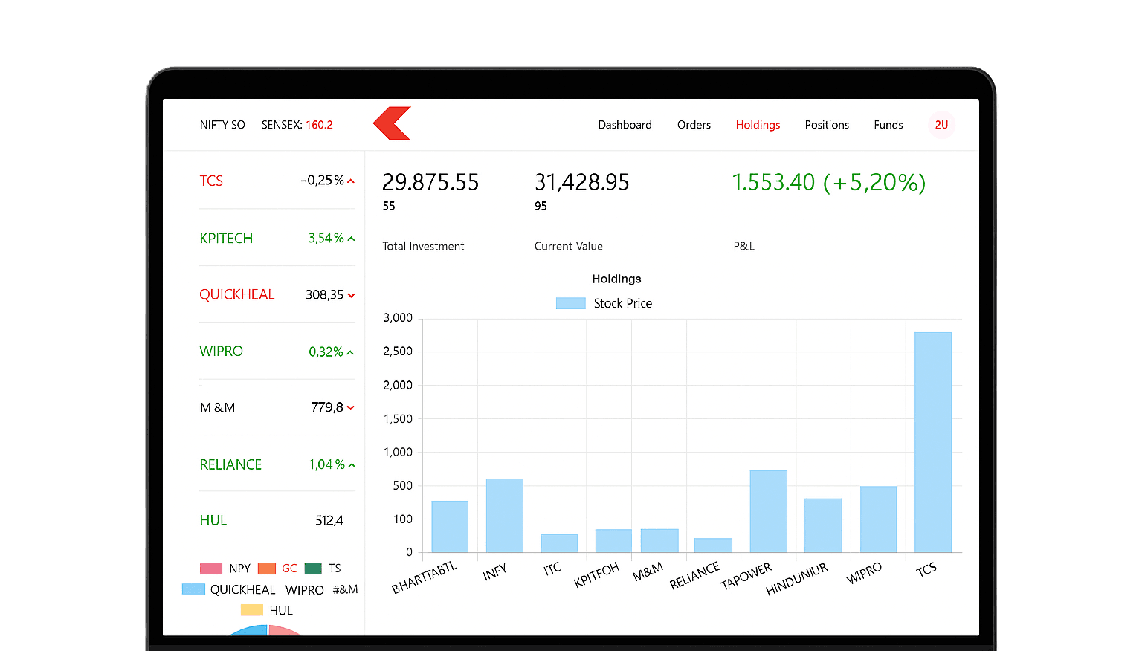This screenshot has width=1142, height=651.
Task: Go to the Orders tab
Action: point(694,125)
